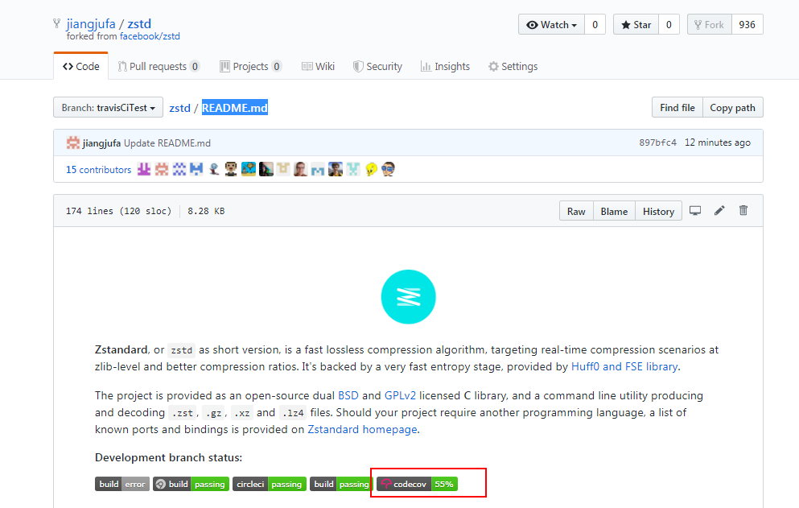View the 936 forks count
This screenshot has width=799, height=508.
[747, 24]
